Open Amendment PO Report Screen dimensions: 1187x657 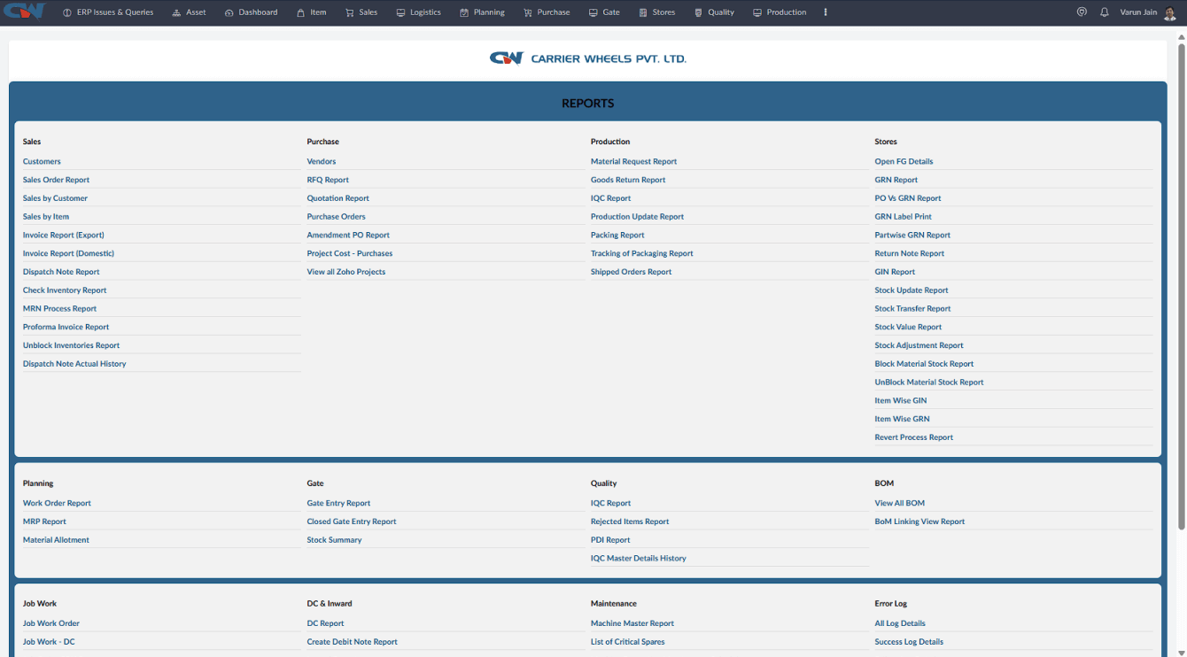(x=348, y=236)
